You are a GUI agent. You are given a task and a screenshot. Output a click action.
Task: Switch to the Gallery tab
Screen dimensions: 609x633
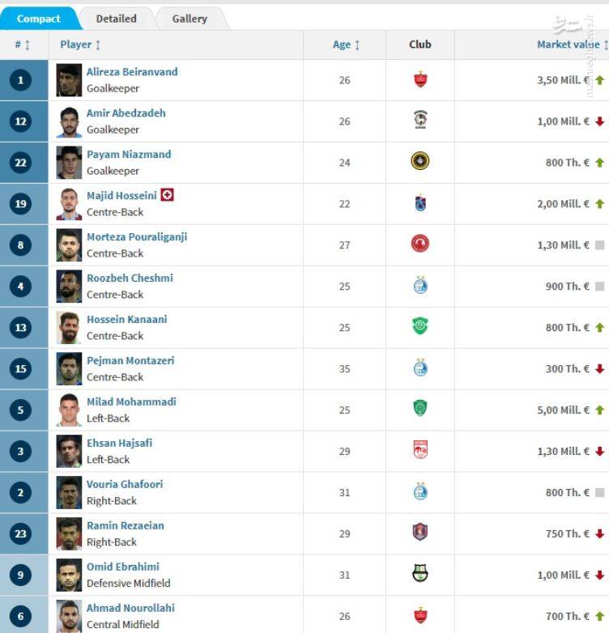(x=190, y=19)
